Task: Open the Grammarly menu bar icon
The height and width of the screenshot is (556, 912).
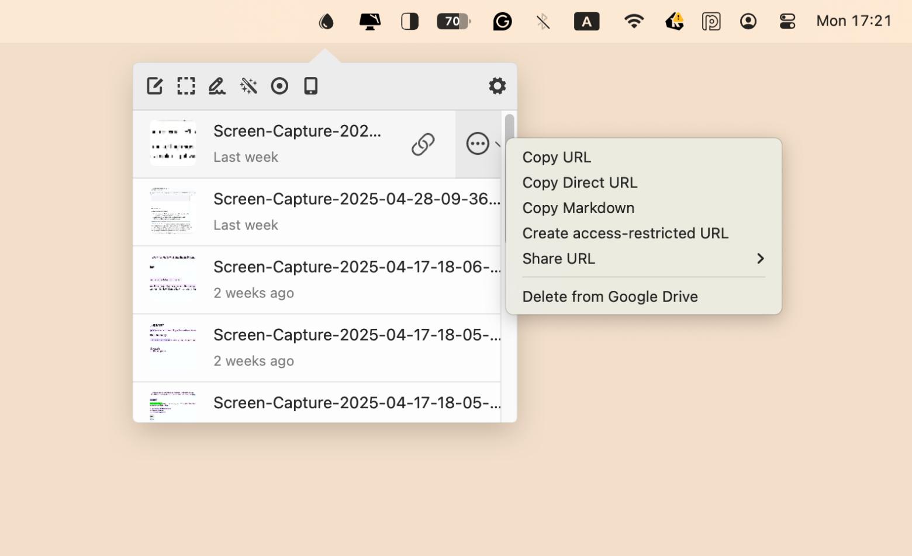Action: pyautogui.click(x=502, y=22)
